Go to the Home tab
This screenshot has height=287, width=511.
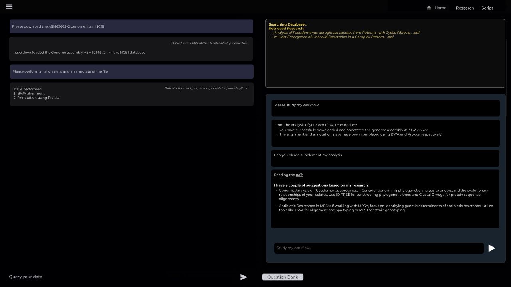pos(440,8)
